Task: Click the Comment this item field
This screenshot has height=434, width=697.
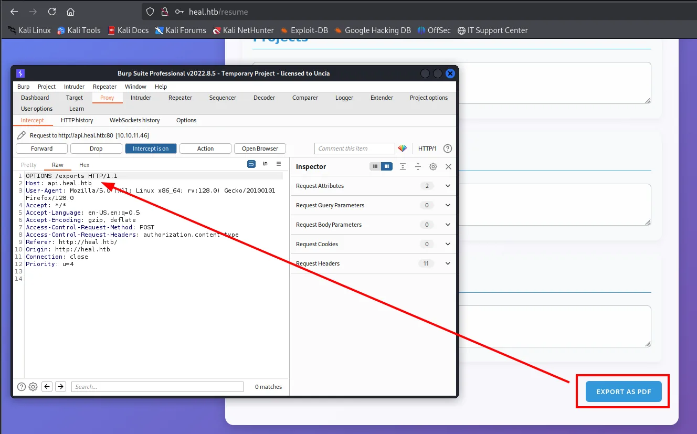Action: click(354, 149)
